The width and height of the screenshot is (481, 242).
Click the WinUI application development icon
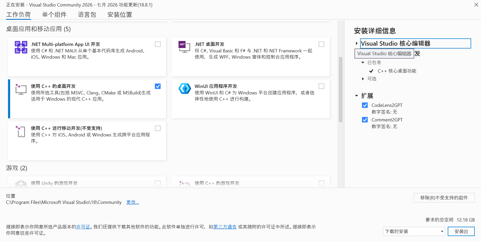185,88
